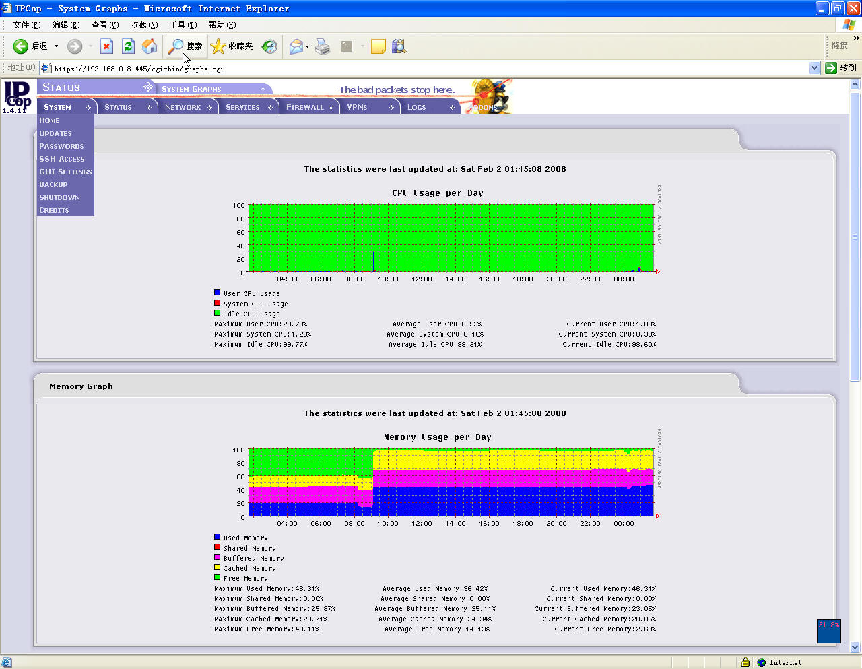Select Shutdown in the System submenu

[x=59, y=197]
